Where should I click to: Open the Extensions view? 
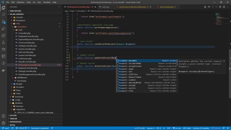[x=3, y=35]
